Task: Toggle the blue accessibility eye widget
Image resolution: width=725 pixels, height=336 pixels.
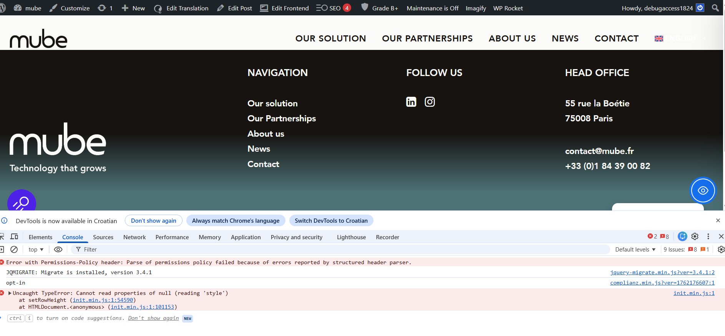Action: (x=703, y=190)
